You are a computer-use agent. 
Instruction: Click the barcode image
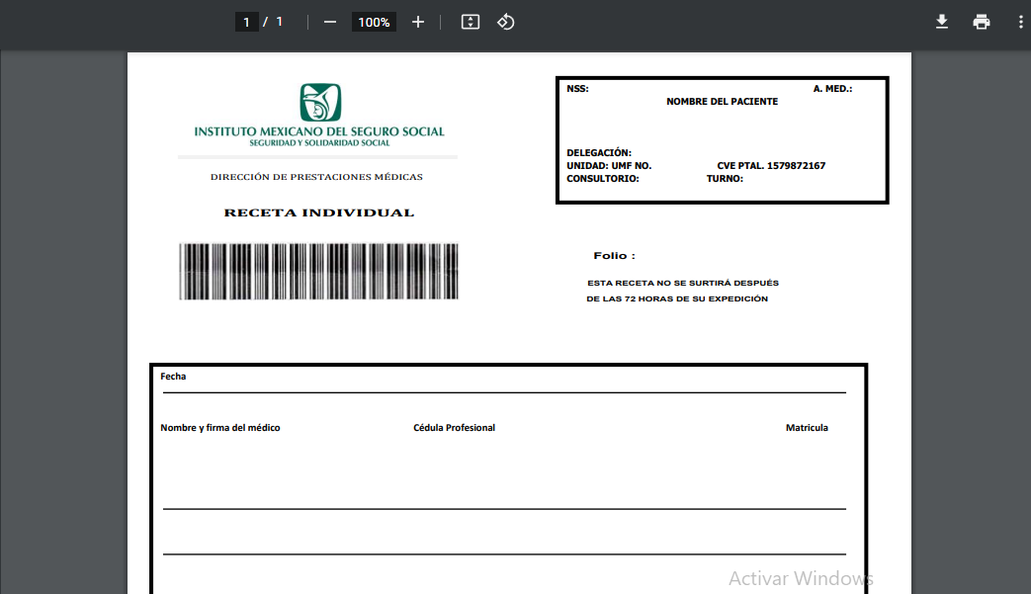point(319,272)
